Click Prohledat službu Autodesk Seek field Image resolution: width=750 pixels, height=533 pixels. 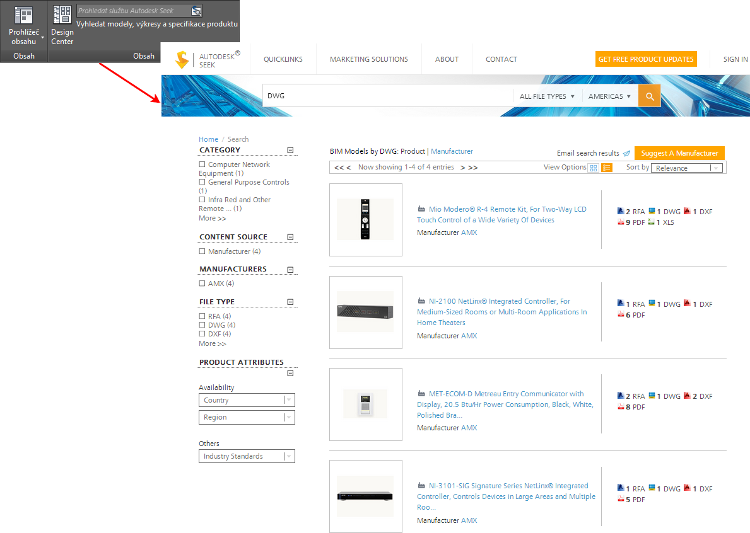click(x=134, y=11)
